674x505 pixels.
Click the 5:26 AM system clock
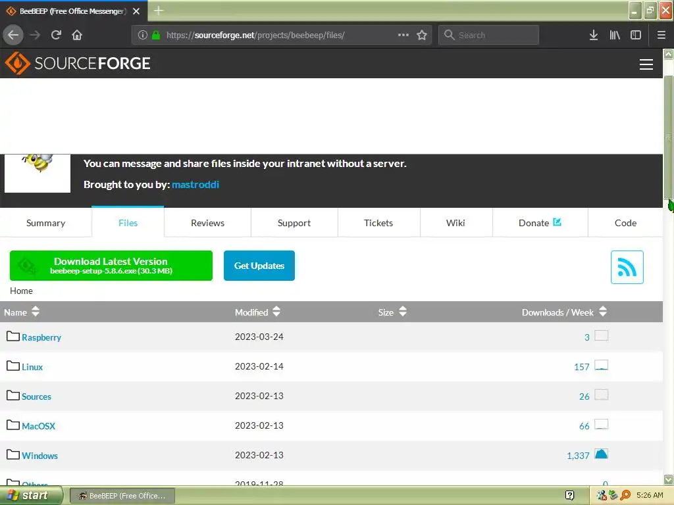[650, 496]
